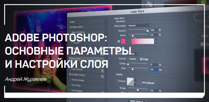Click the Opacity slider handle
The width and height of the screenshot is (209, 102).
click(x=148, y=31)
